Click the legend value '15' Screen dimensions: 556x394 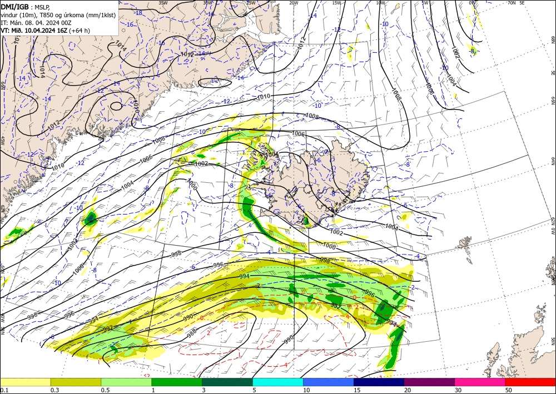[x=357, y=390]
